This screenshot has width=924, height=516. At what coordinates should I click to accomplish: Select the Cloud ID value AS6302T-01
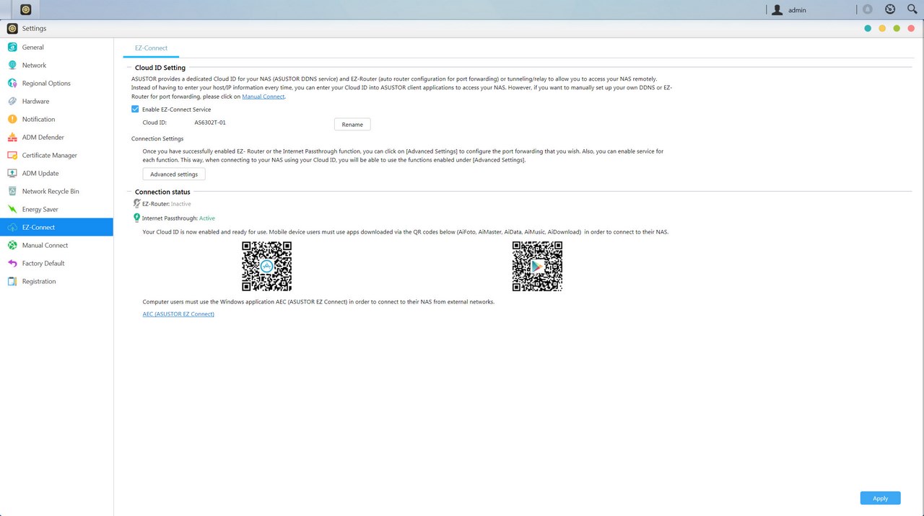(x=210, y=123)
